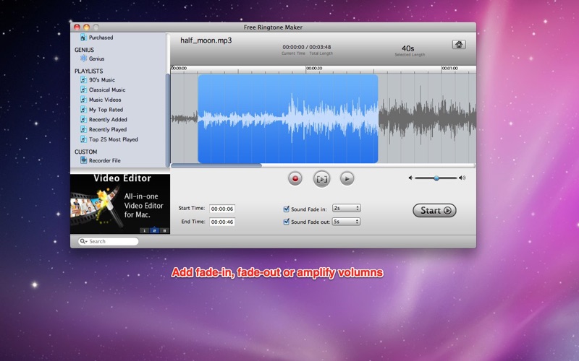Click the 40s Selected Length value
579x361 pixels.
(x=407, y=48)
